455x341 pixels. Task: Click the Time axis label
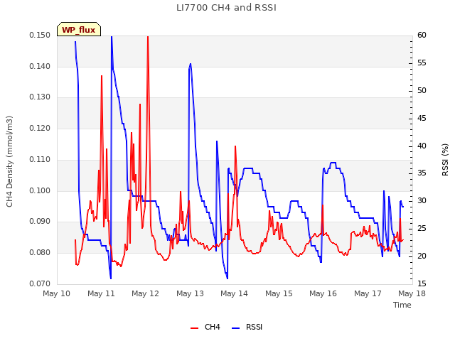click(x=402, y=305)
